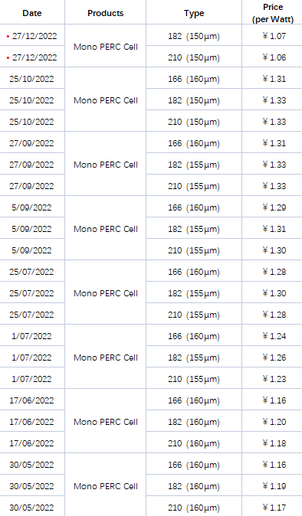This screenshot has height=516, width=302.
Task: Click the ¥1.30 price for 25/07/2022
Action: (274, 293)
